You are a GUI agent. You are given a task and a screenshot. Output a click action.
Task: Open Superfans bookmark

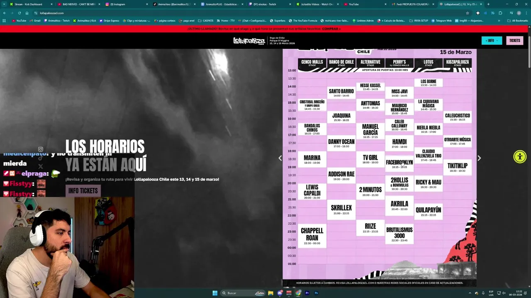tap(278, 21)
